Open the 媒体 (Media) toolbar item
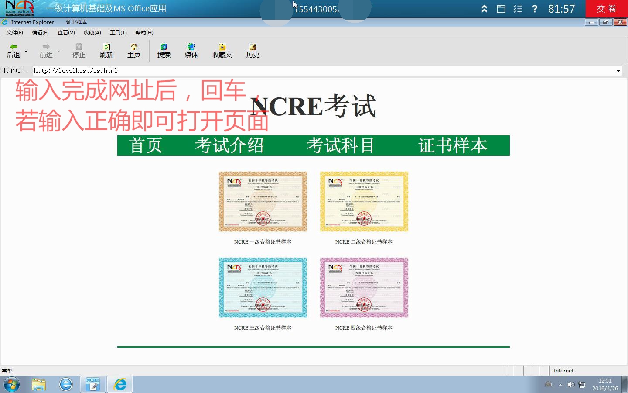 pyautogui.click(x=191, y=51)
